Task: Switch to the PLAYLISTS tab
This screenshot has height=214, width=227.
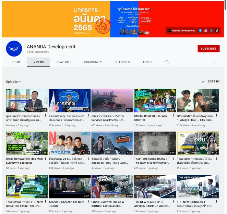Action: click(x=64, y=62)
